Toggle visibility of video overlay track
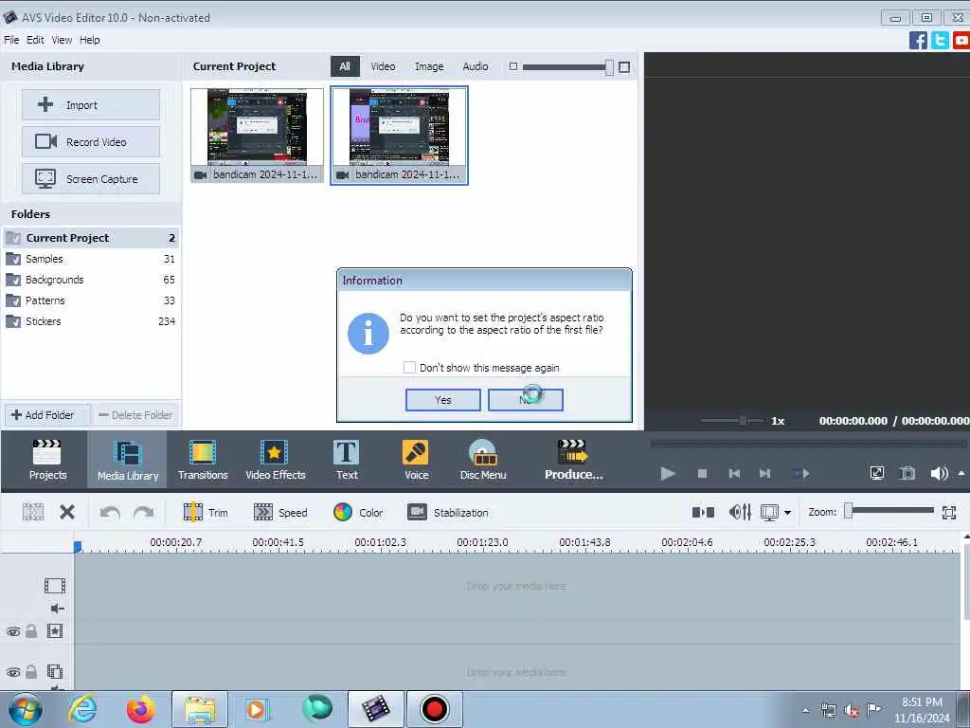This screenshot has width=970, height=728. (x=13, y=672)
